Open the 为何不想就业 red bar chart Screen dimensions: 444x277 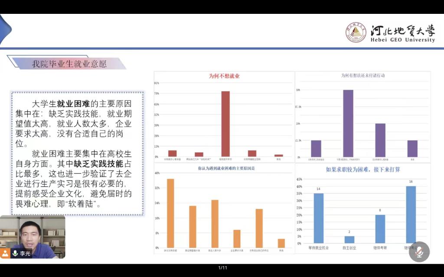coord(224,117)
